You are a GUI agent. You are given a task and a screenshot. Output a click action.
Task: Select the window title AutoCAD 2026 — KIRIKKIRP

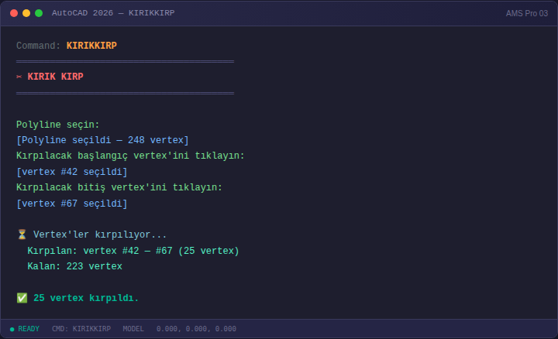click(113, 13)
